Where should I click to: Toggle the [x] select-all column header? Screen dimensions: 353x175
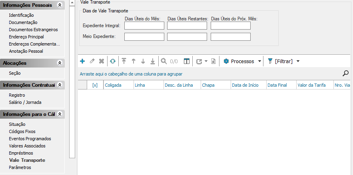coord(95,85)
